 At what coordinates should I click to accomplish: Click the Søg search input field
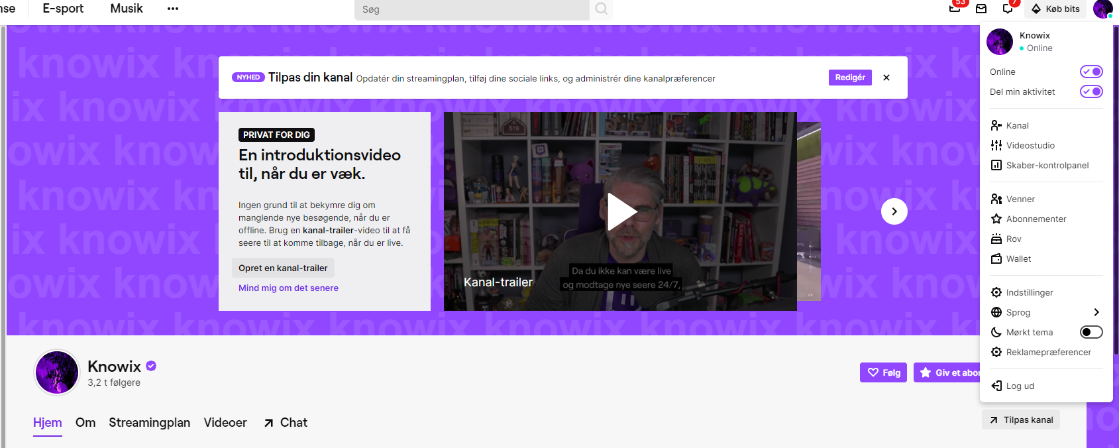(x=472, y=9)
